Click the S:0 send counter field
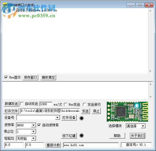 (35, 145)
